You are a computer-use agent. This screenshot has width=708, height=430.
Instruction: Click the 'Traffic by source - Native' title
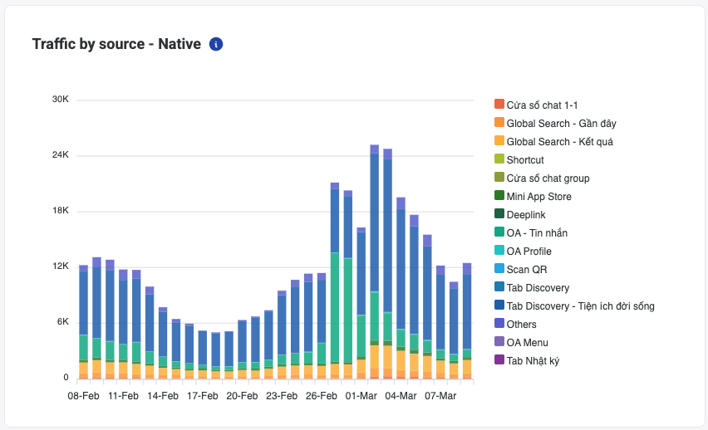(116, 44)
